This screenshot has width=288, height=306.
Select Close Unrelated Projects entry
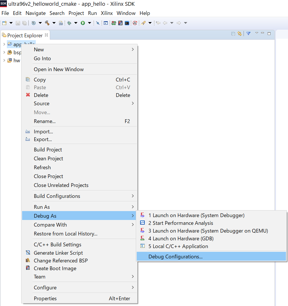coord(79,185)
